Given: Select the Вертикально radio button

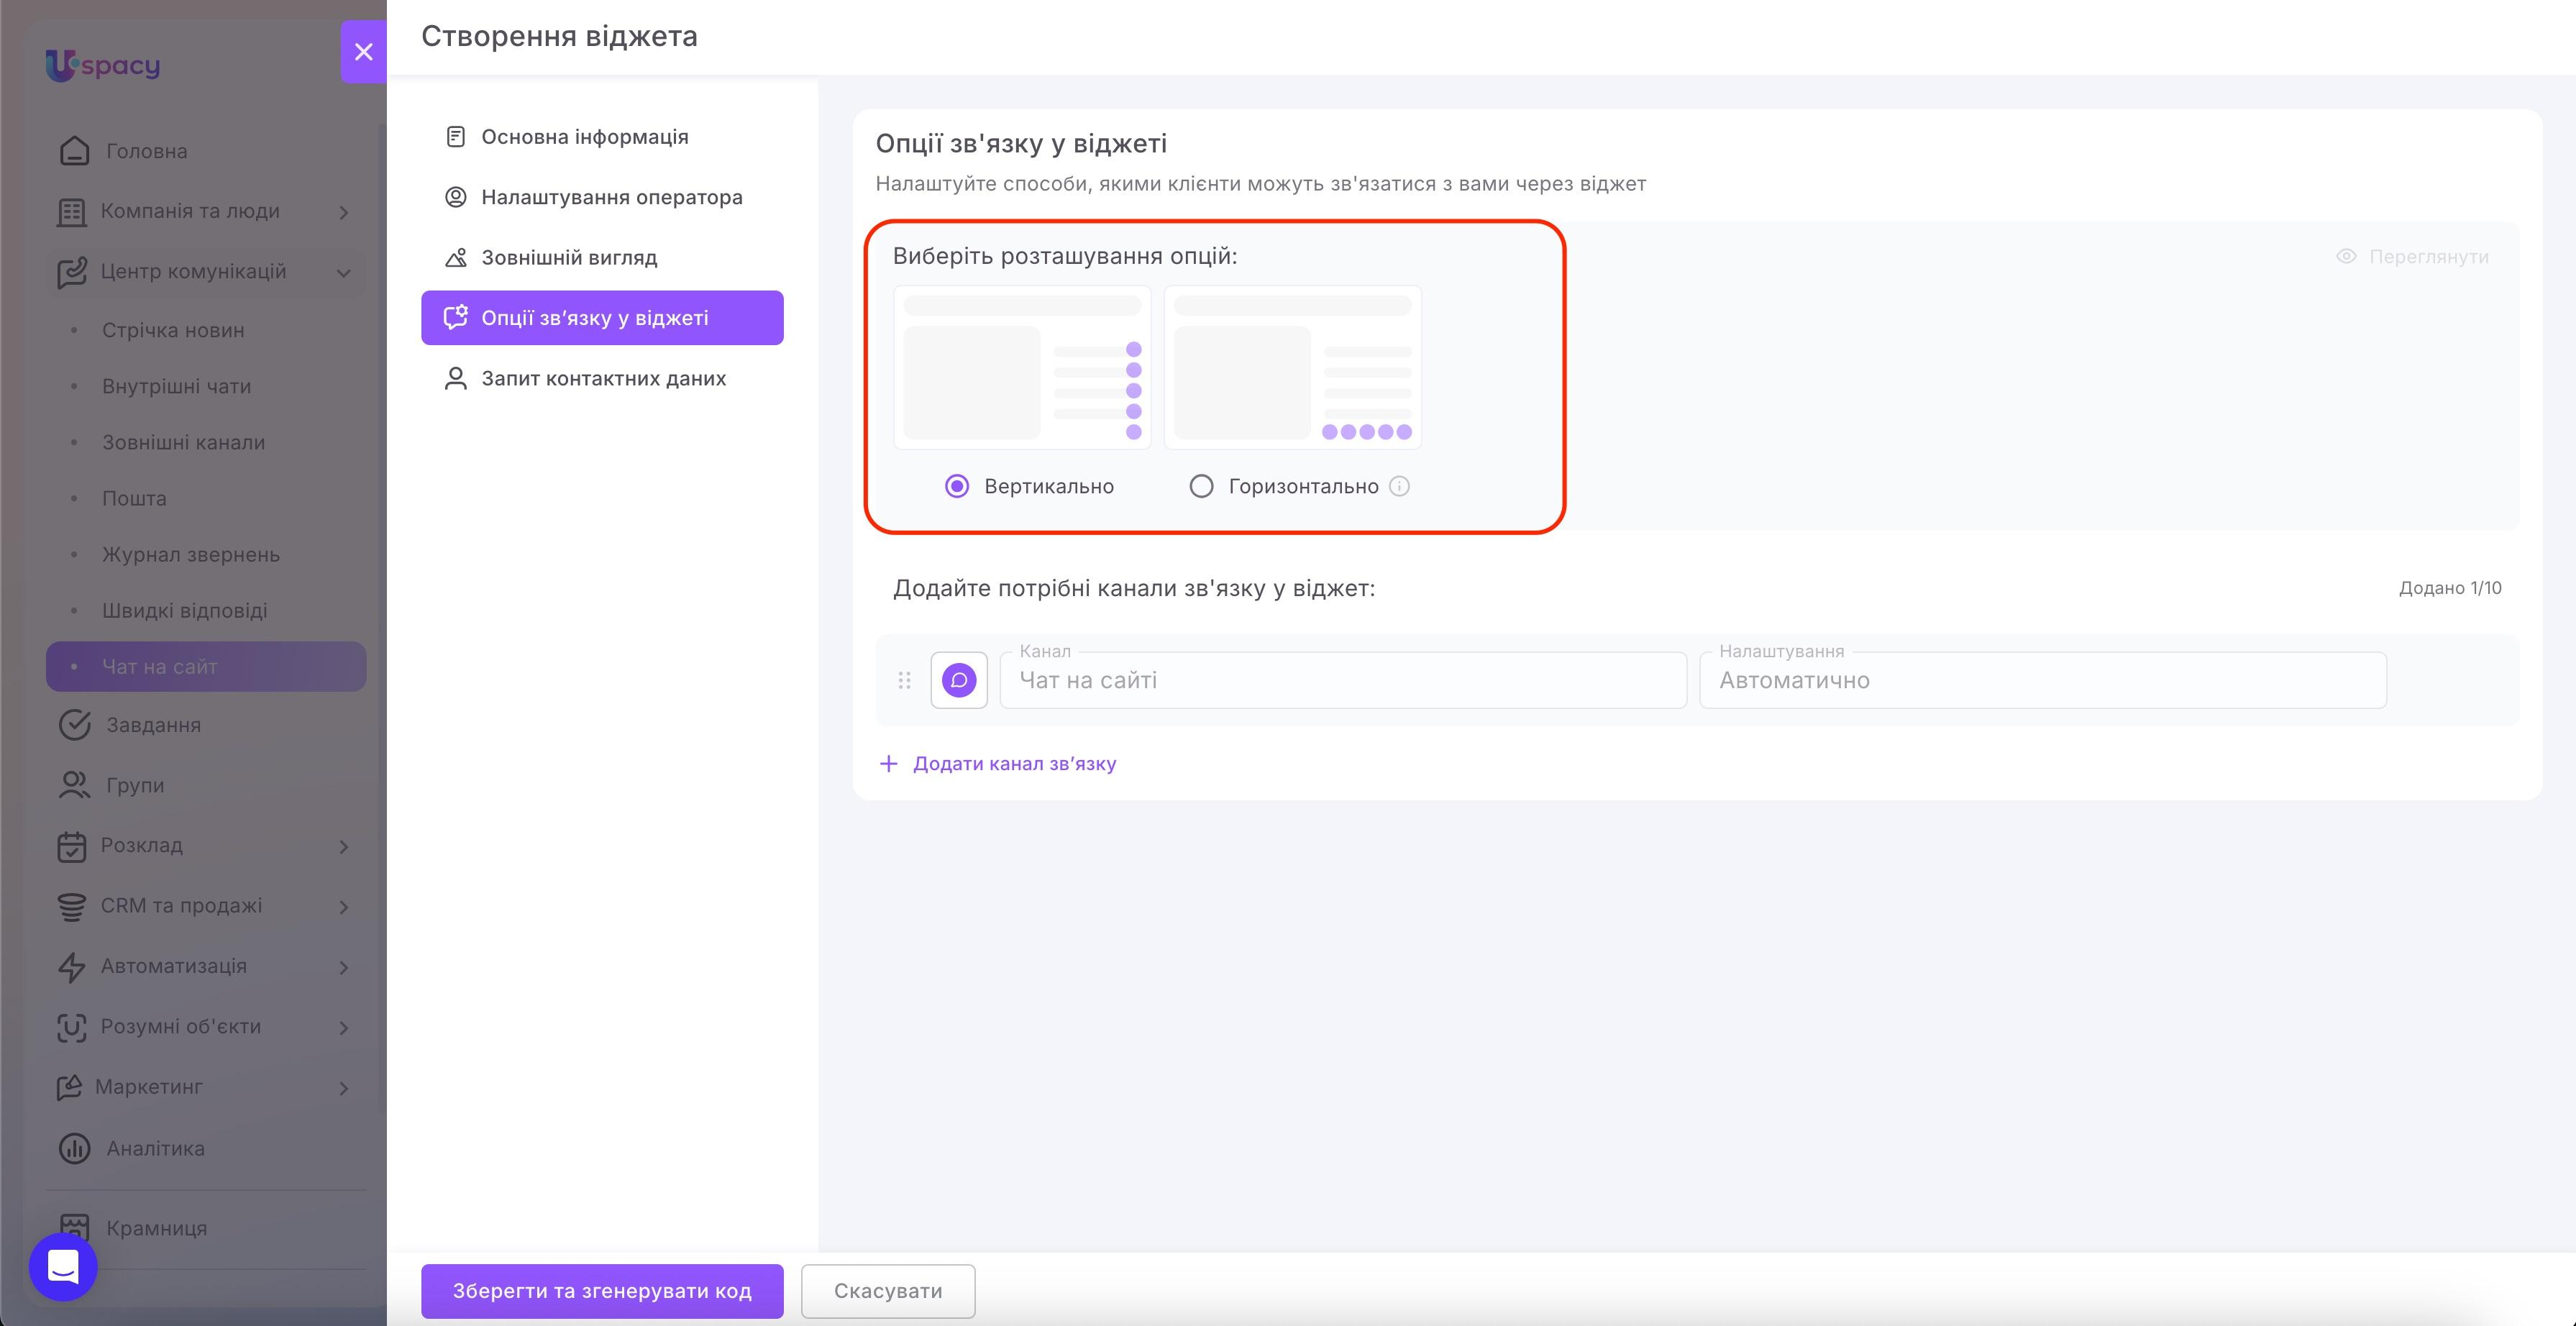Looking at the screenshot, I should (x=957, y=486).
